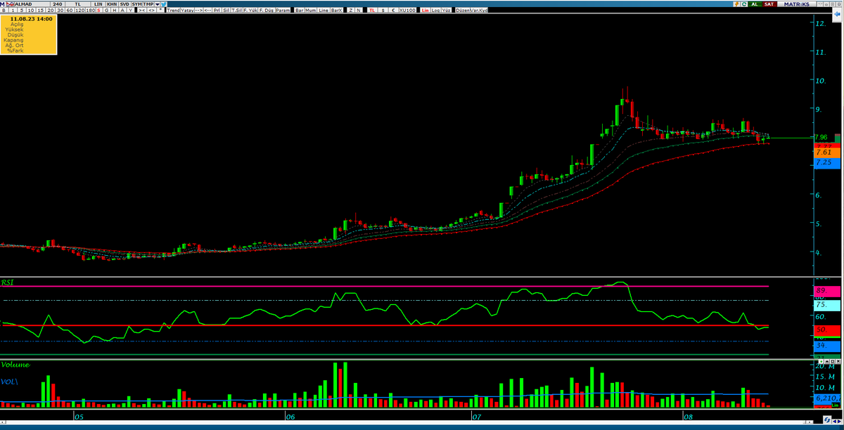Image resolution: width=844 pixels, height=430 pixels.
Task: Click the Volume panel label
Action: 15,365
